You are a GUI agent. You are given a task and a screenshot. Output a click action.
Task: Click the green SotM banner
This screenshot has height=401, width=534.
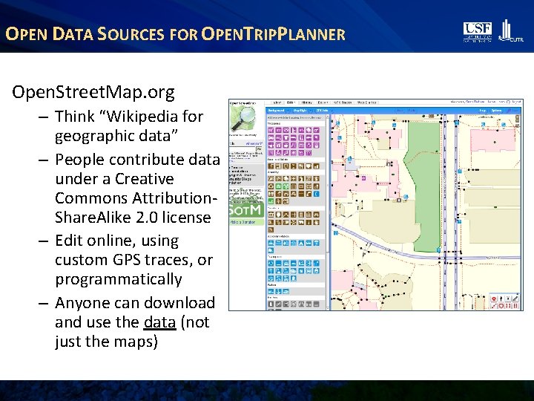pos(246,209)
